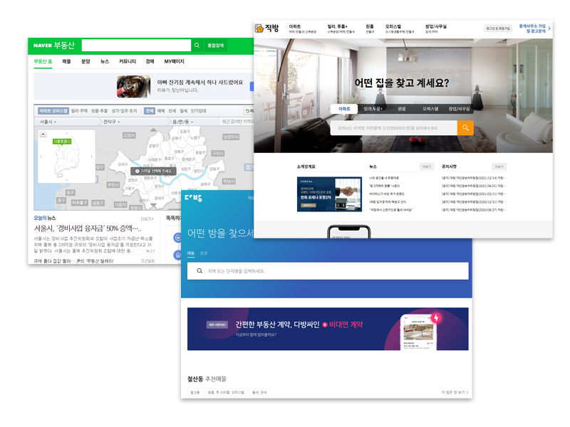Click the right arrow on Naver mini-map
The width and height of the screenshot is (570, 427).
92,157
